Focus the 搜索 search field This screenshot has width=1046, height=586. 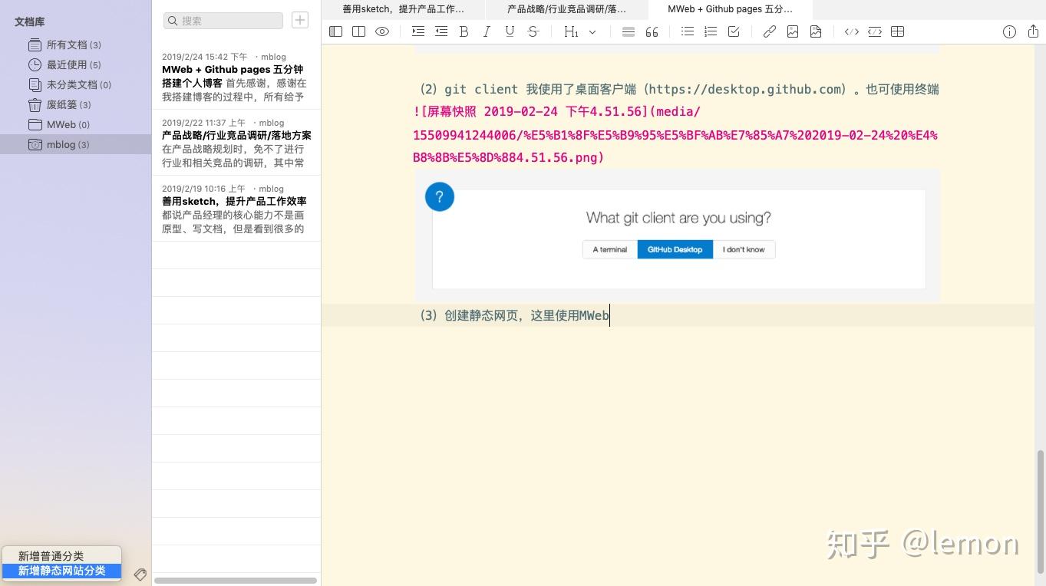[x=223, y=21]
